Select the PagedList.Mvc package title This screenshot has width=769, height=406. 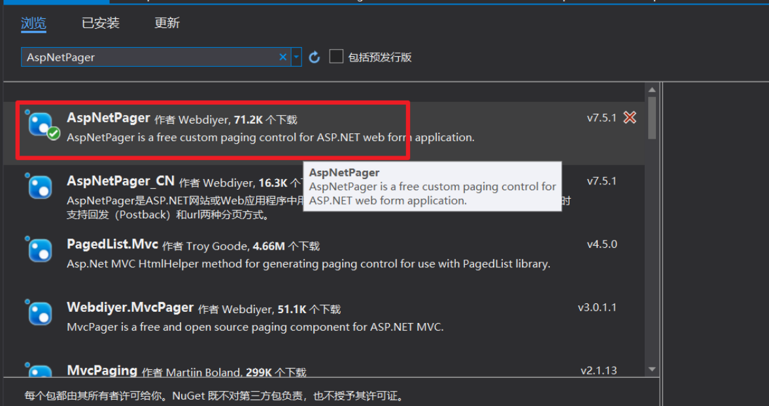pyautogui.click(x=112, y=245)
